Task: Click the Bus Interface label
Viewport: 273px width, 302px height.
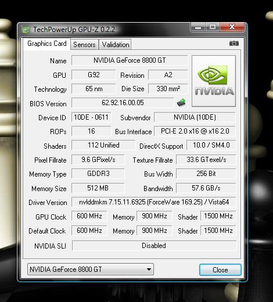Action: pyautogui.click(x=134, y=132)
